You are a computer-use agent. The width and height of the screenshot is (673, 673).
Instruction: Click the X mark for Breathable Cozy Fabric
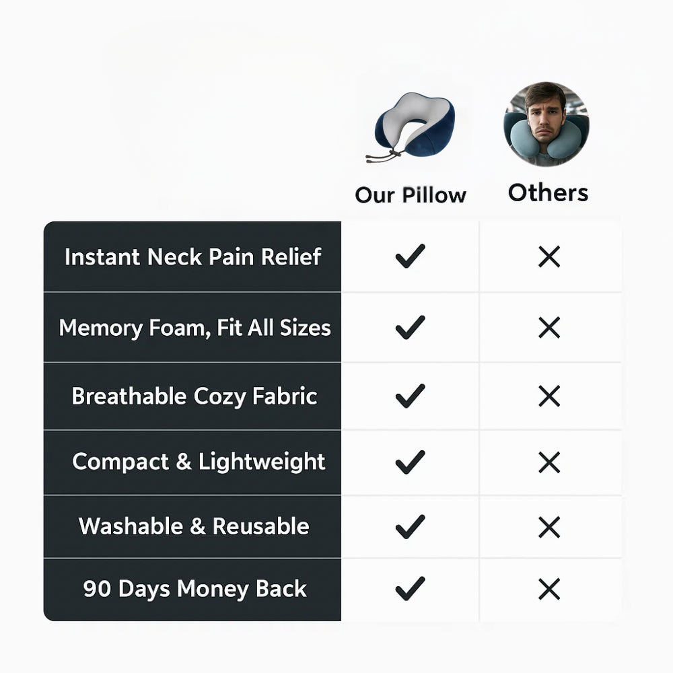[x=549, y=396]
